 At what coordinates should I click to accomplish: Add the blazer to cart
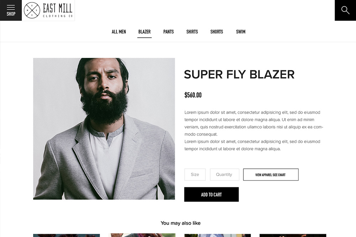click(211, 194)
